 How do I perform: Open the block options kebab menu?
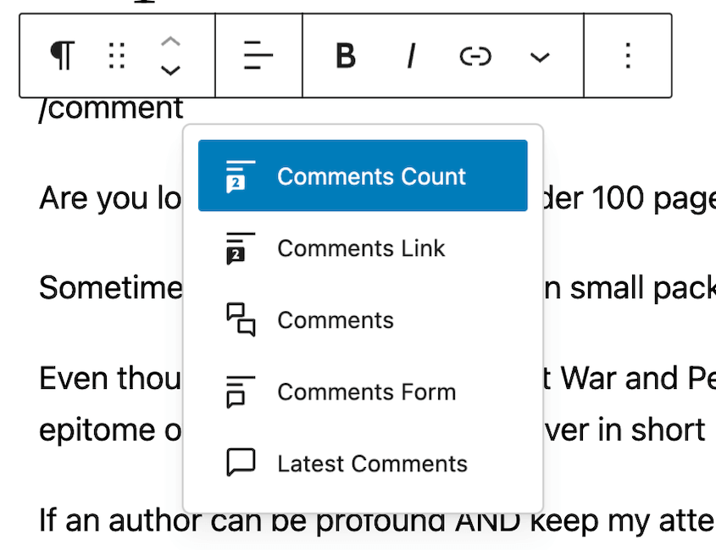pyautogui.click(x=627, y=56)
